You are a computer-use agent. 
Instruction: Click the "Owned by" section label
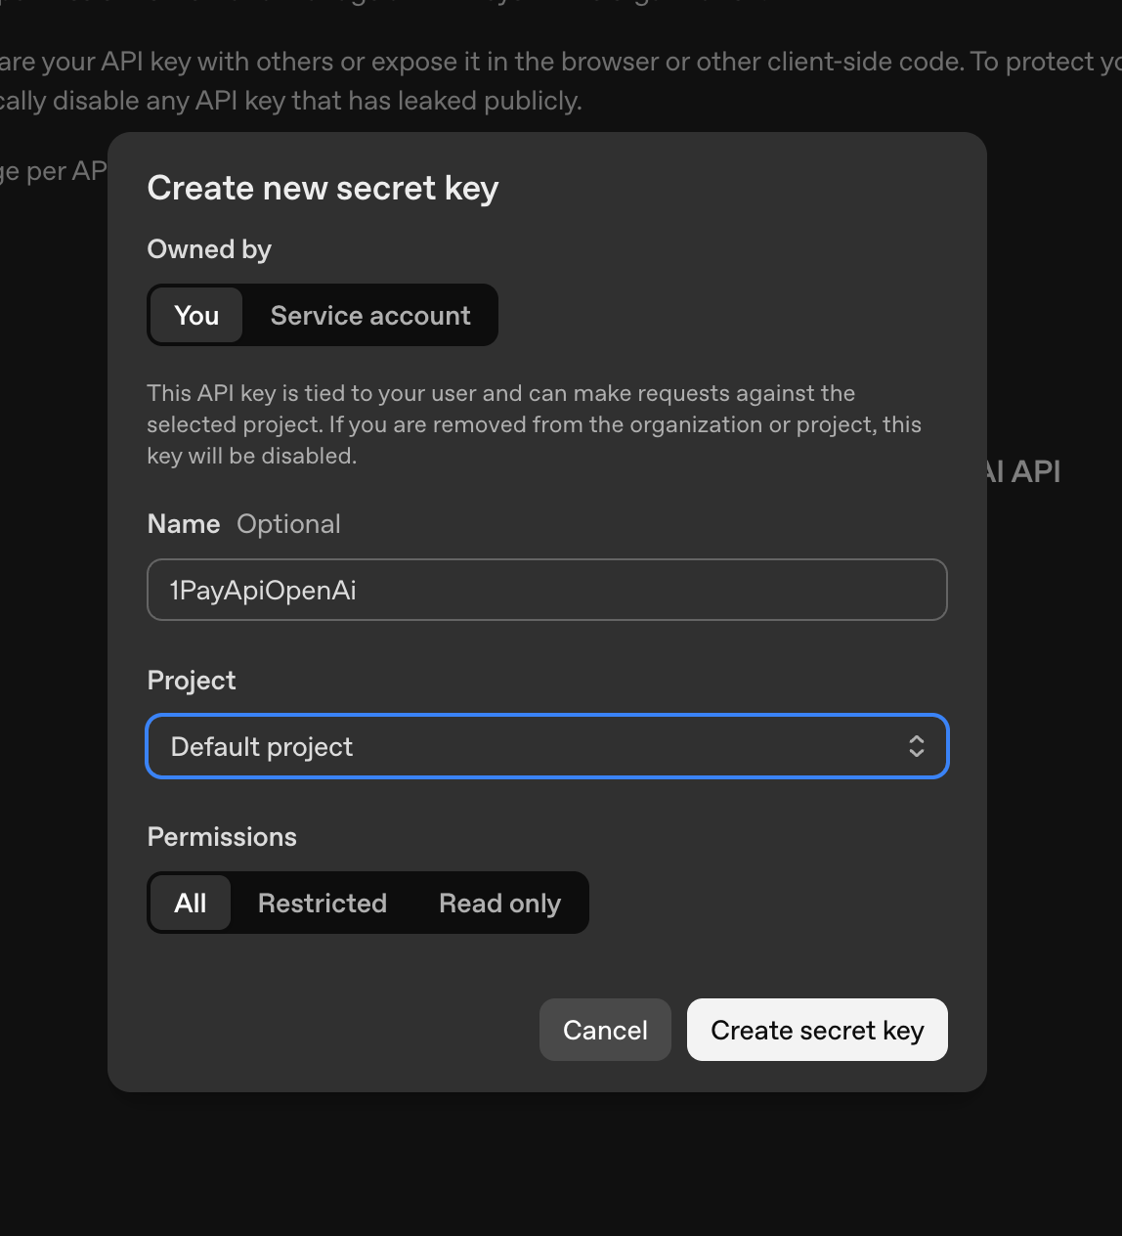coord(209,249)
